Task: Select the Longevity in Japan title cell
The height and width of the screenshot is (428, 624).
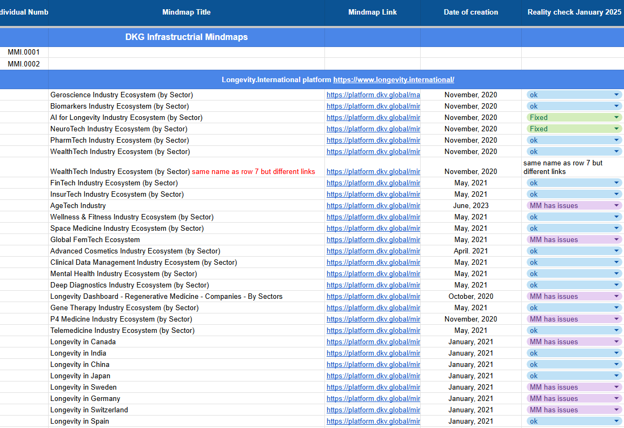Action: (x=80, y=376)
